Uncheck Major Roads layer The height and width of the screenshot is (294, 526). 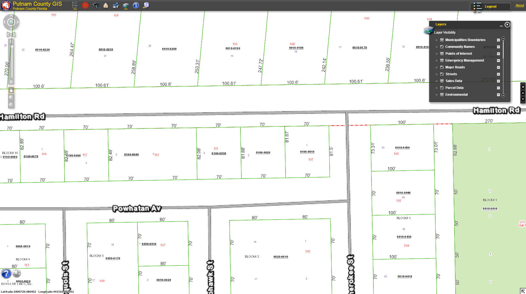[x=442, y=67]
